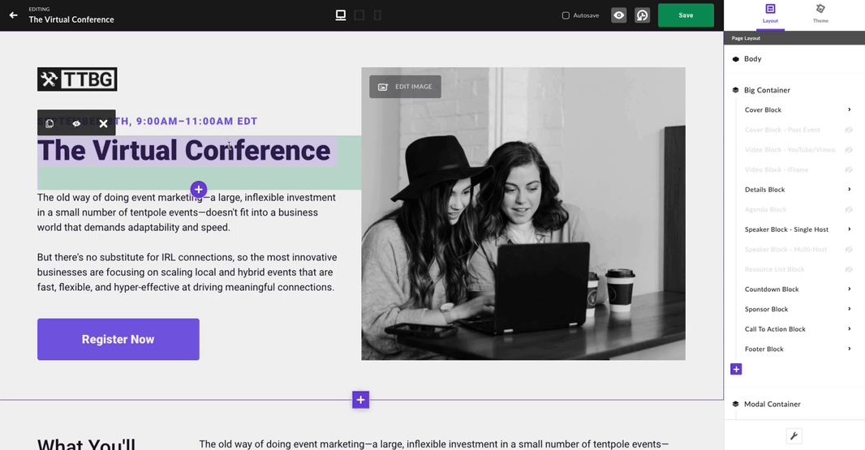Show the Video Block - YouTube/Vimeo
Viewport: 865px width, 450px height.
pyautogui.click(x=849, y=149)
